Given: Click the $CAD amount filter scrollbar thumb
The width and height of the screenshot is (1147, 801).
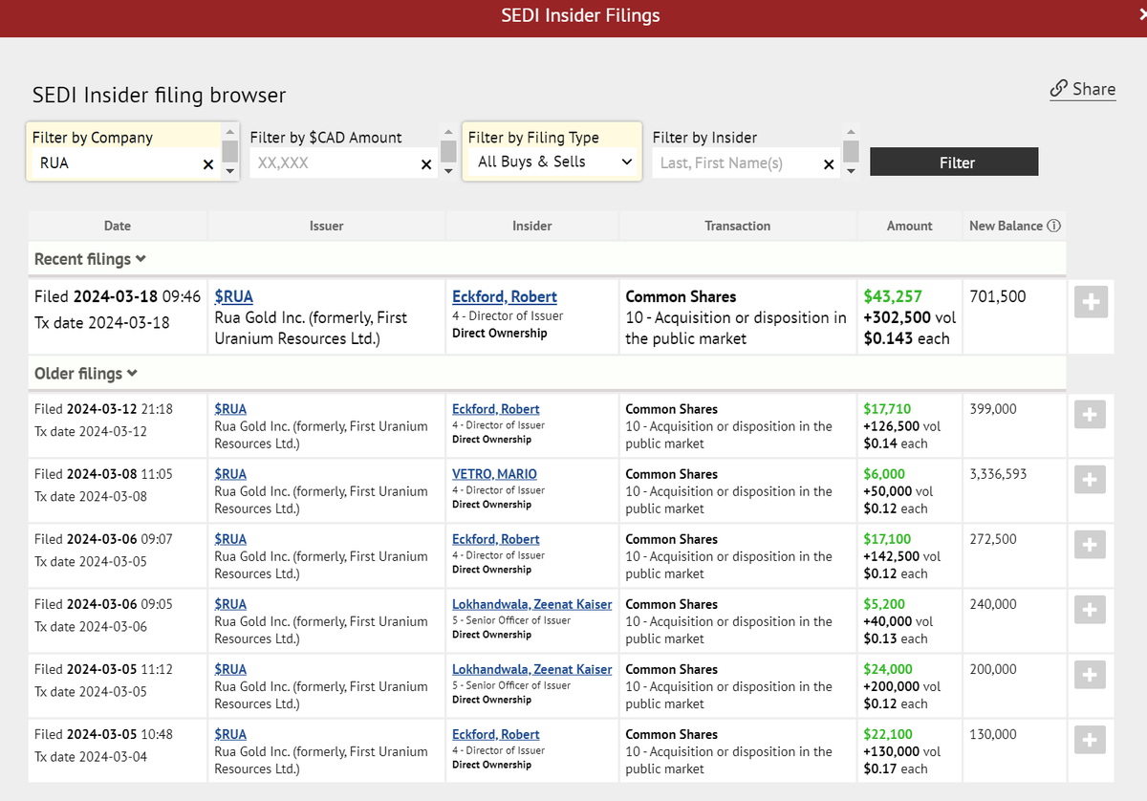Looking at the screenshot, I should pyautogui.click(x=448, y=151).
